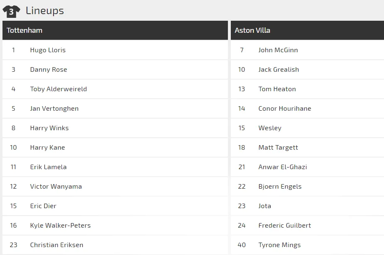Click Conor Hourihane's name
The image size is (384, 255).
pos(285,109)
